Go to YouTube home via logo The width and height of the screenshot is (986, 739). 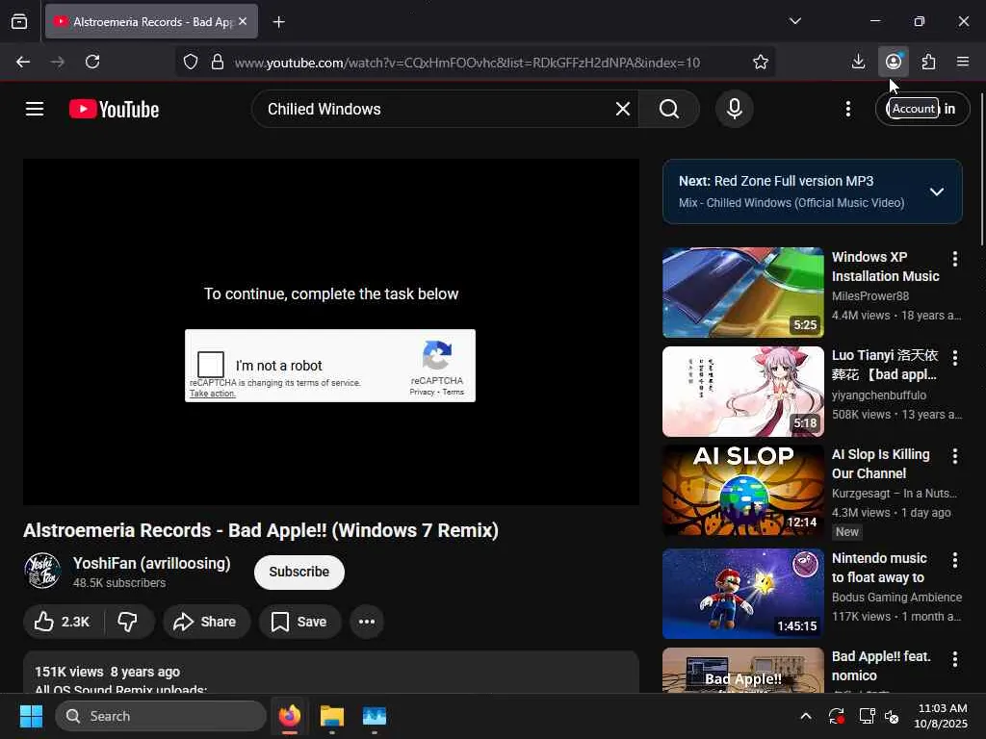(114, 109)
